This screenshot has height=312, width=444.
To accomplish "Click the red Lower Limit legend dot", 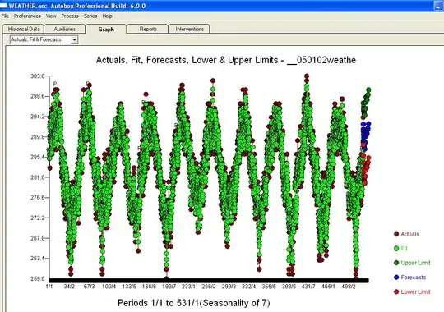I will click(396, 291).
